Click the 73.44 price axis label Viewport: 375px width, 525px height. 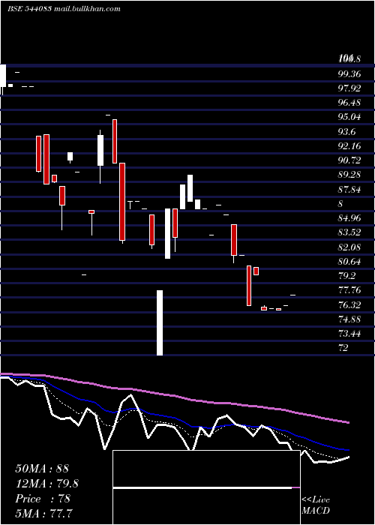(x=349, y=334)
